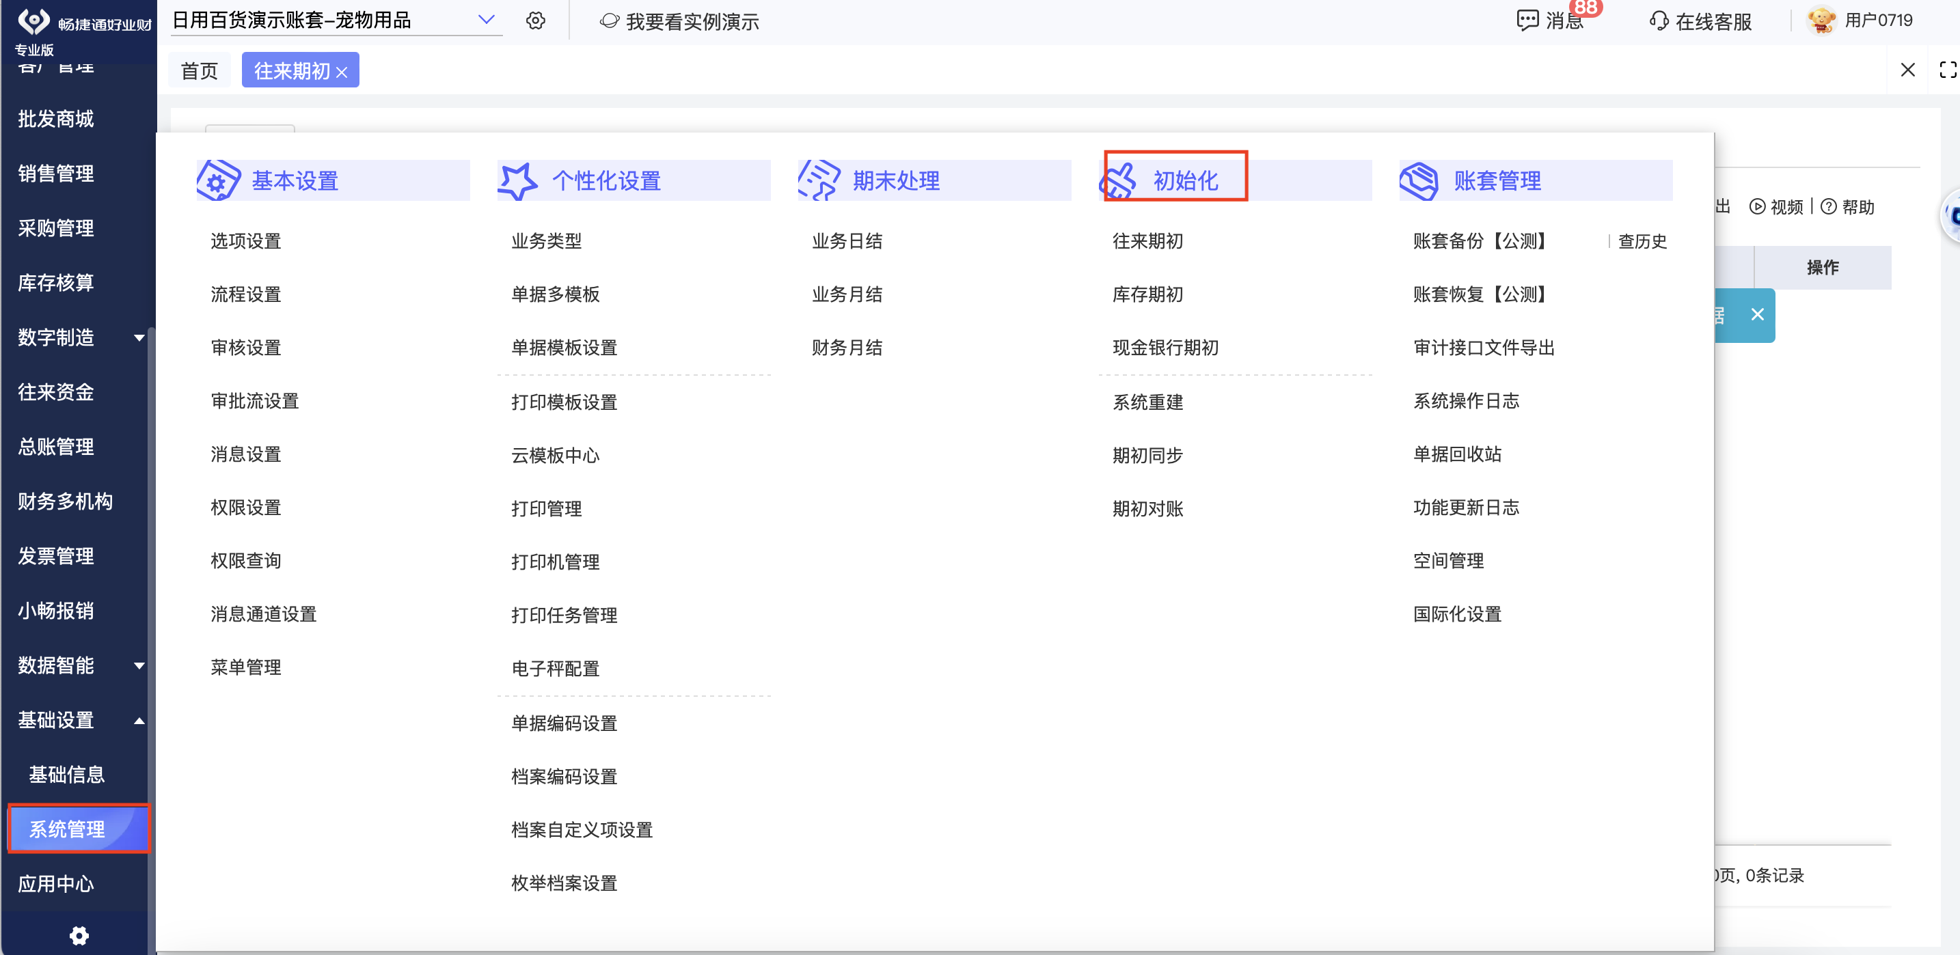Open 账套恢复【公测】 entry
1960x955 pixels.
tap(1481, 294)
